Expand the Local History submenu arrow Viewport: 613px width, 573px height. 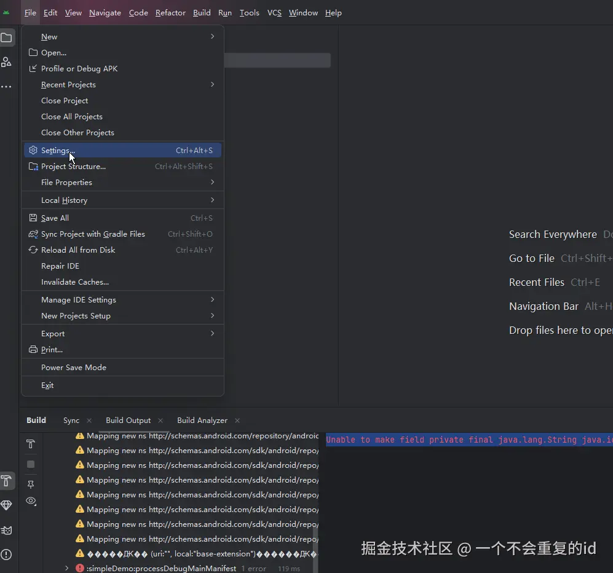pos(212,200)
